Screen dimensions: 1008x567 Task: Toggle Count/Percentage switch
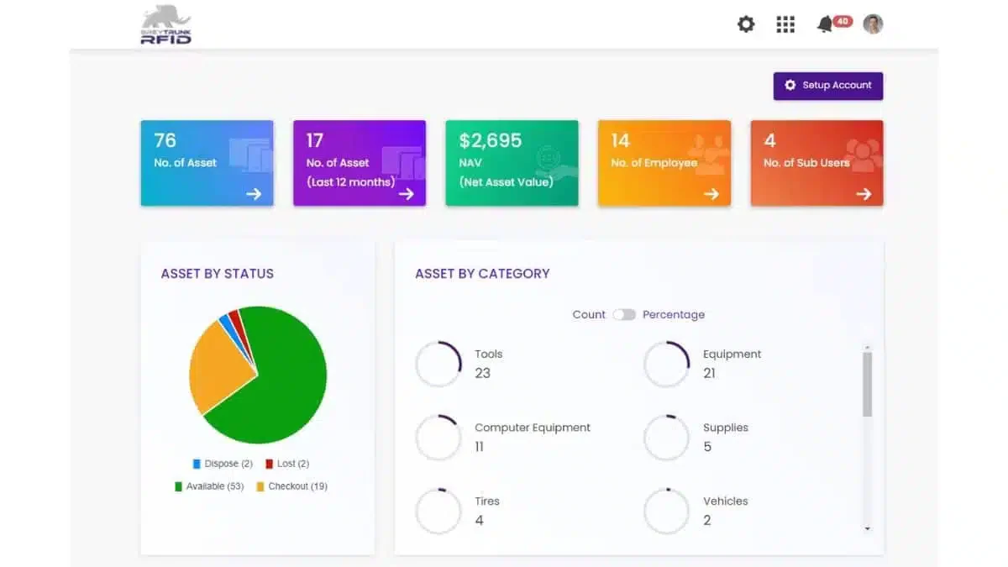624,315
